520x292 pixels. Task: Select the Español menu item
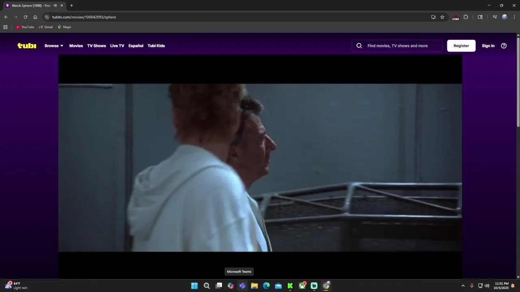[136, 46]
